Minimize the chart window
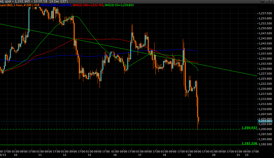 click(x=262, y=1)
